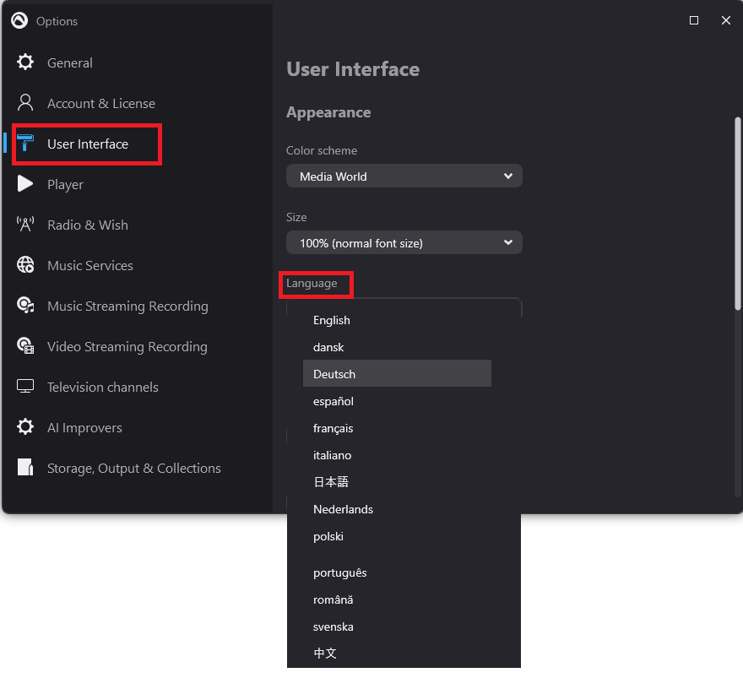Screen dimensions: 743x678
Task: Open the Account & License section
Action: (x=101, y=103)
